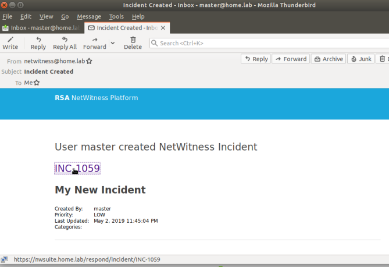Click the Reply All toolbar icon
Image resolution: width=389 pixels, height=267 pixels.
tap(65, 43)
